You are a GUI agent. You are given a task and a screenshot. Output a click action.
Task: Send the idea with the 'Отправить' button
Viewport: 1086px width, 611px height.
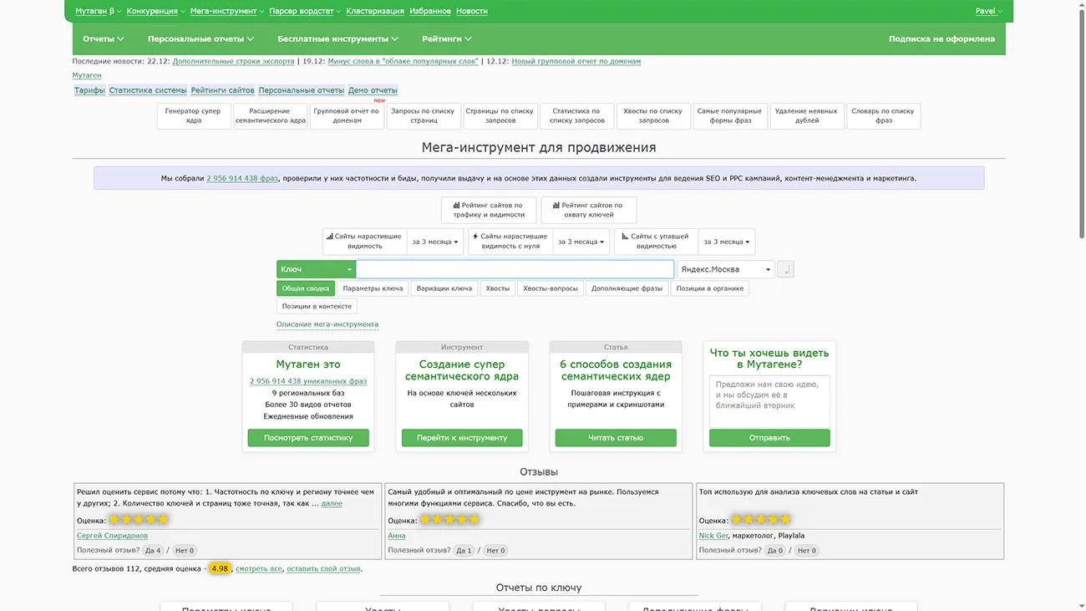(769, 438)
